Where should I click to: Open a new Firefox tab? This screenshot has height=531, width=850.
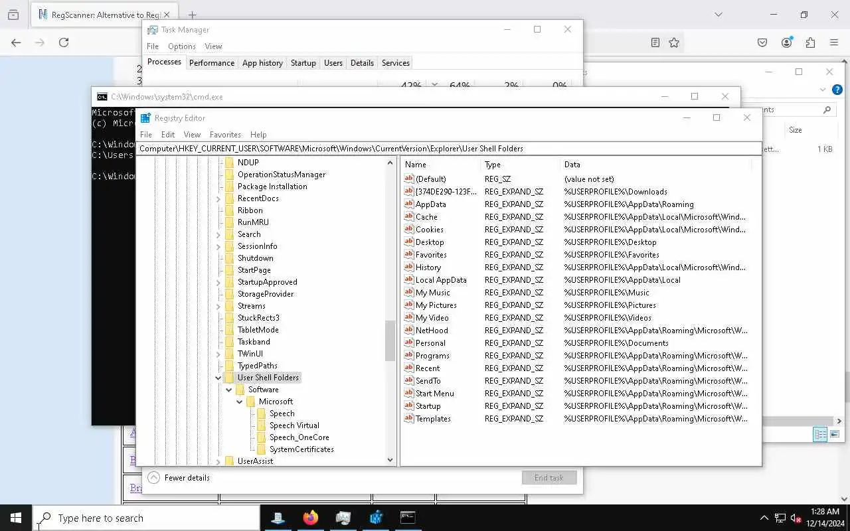[192, 15]
